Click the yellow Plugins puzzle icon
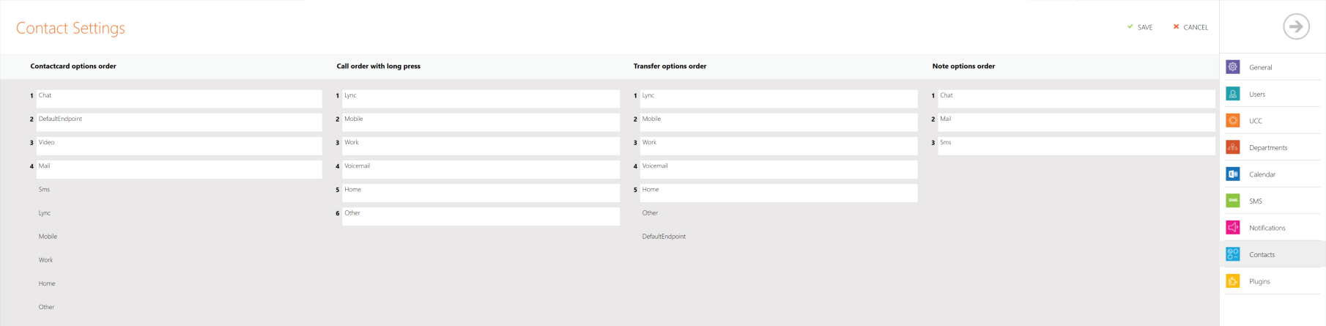Viewport: 1326px width, 326px height. tap(1233, 281)
